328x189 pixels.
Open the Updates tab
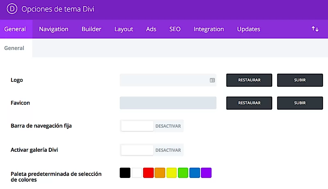tap(248, 29)
